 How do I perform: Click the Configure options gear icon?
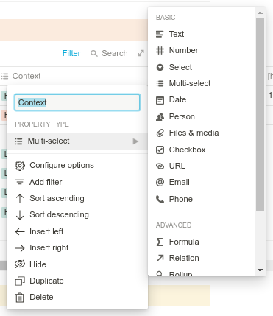20,166
